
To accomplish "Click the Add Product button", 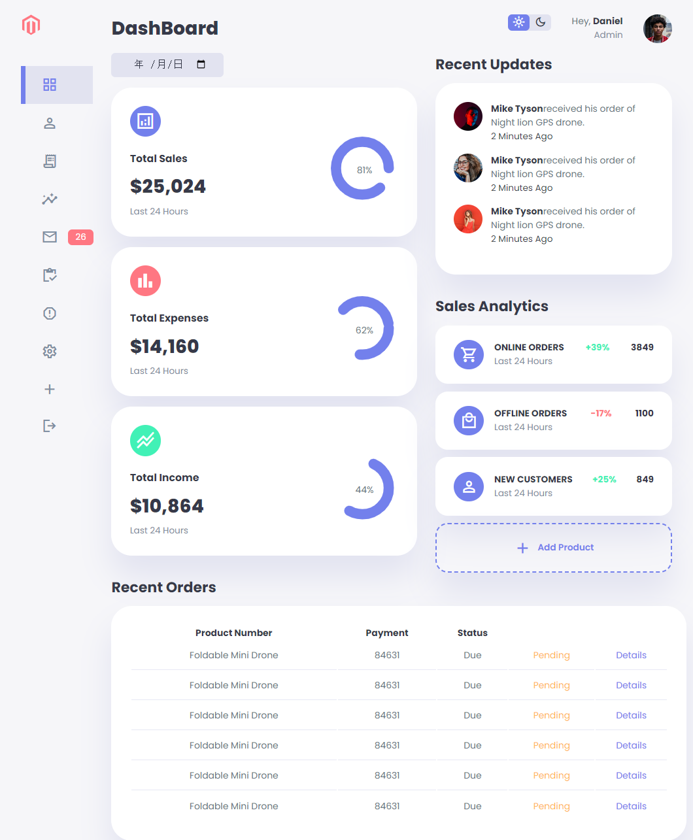I will coord(554,548).
